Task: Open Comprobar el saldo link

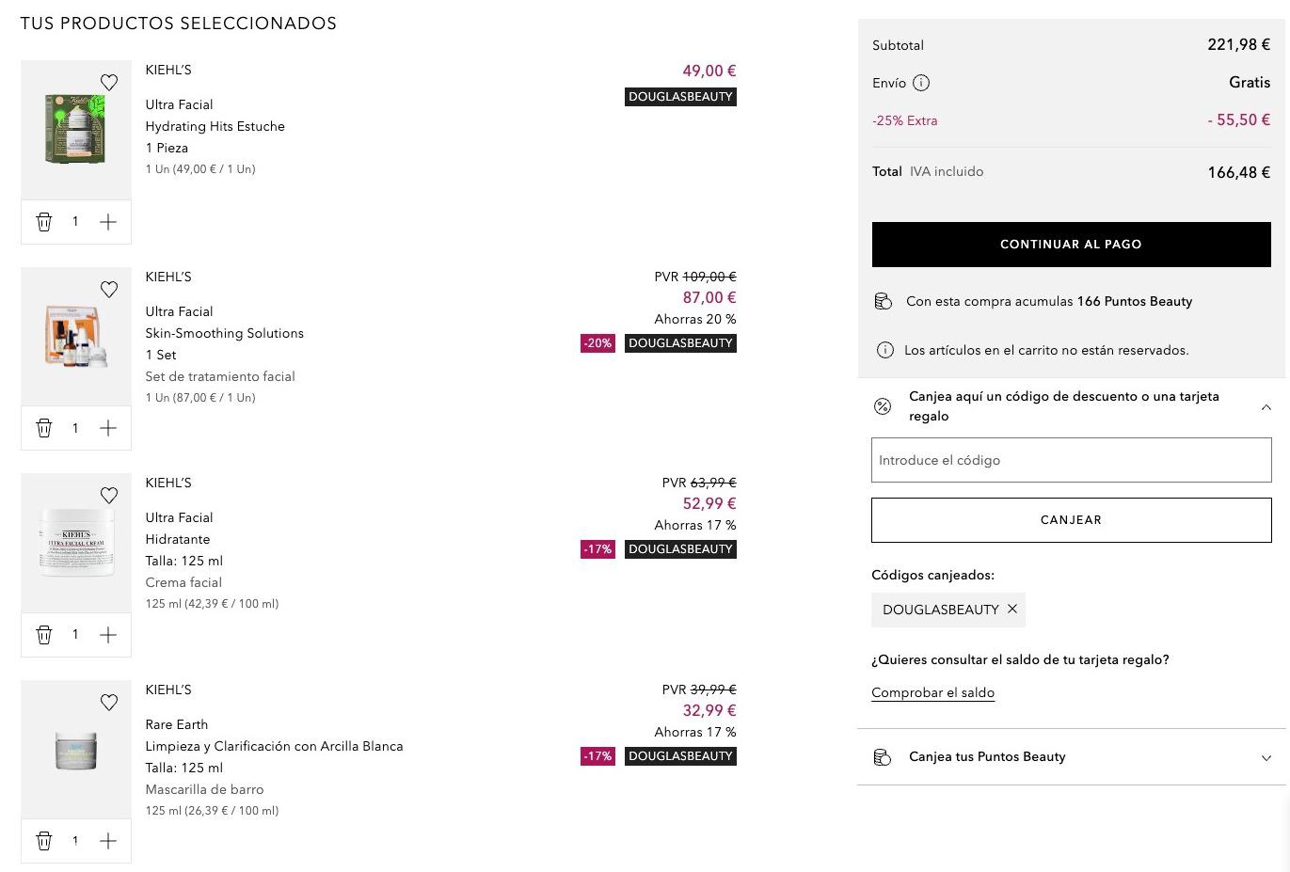Action: coord(932,692)
